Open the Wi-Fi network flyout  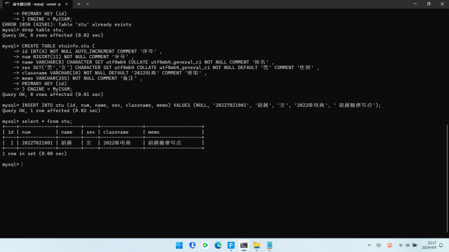pyautogui.click(x=400, y=246)
